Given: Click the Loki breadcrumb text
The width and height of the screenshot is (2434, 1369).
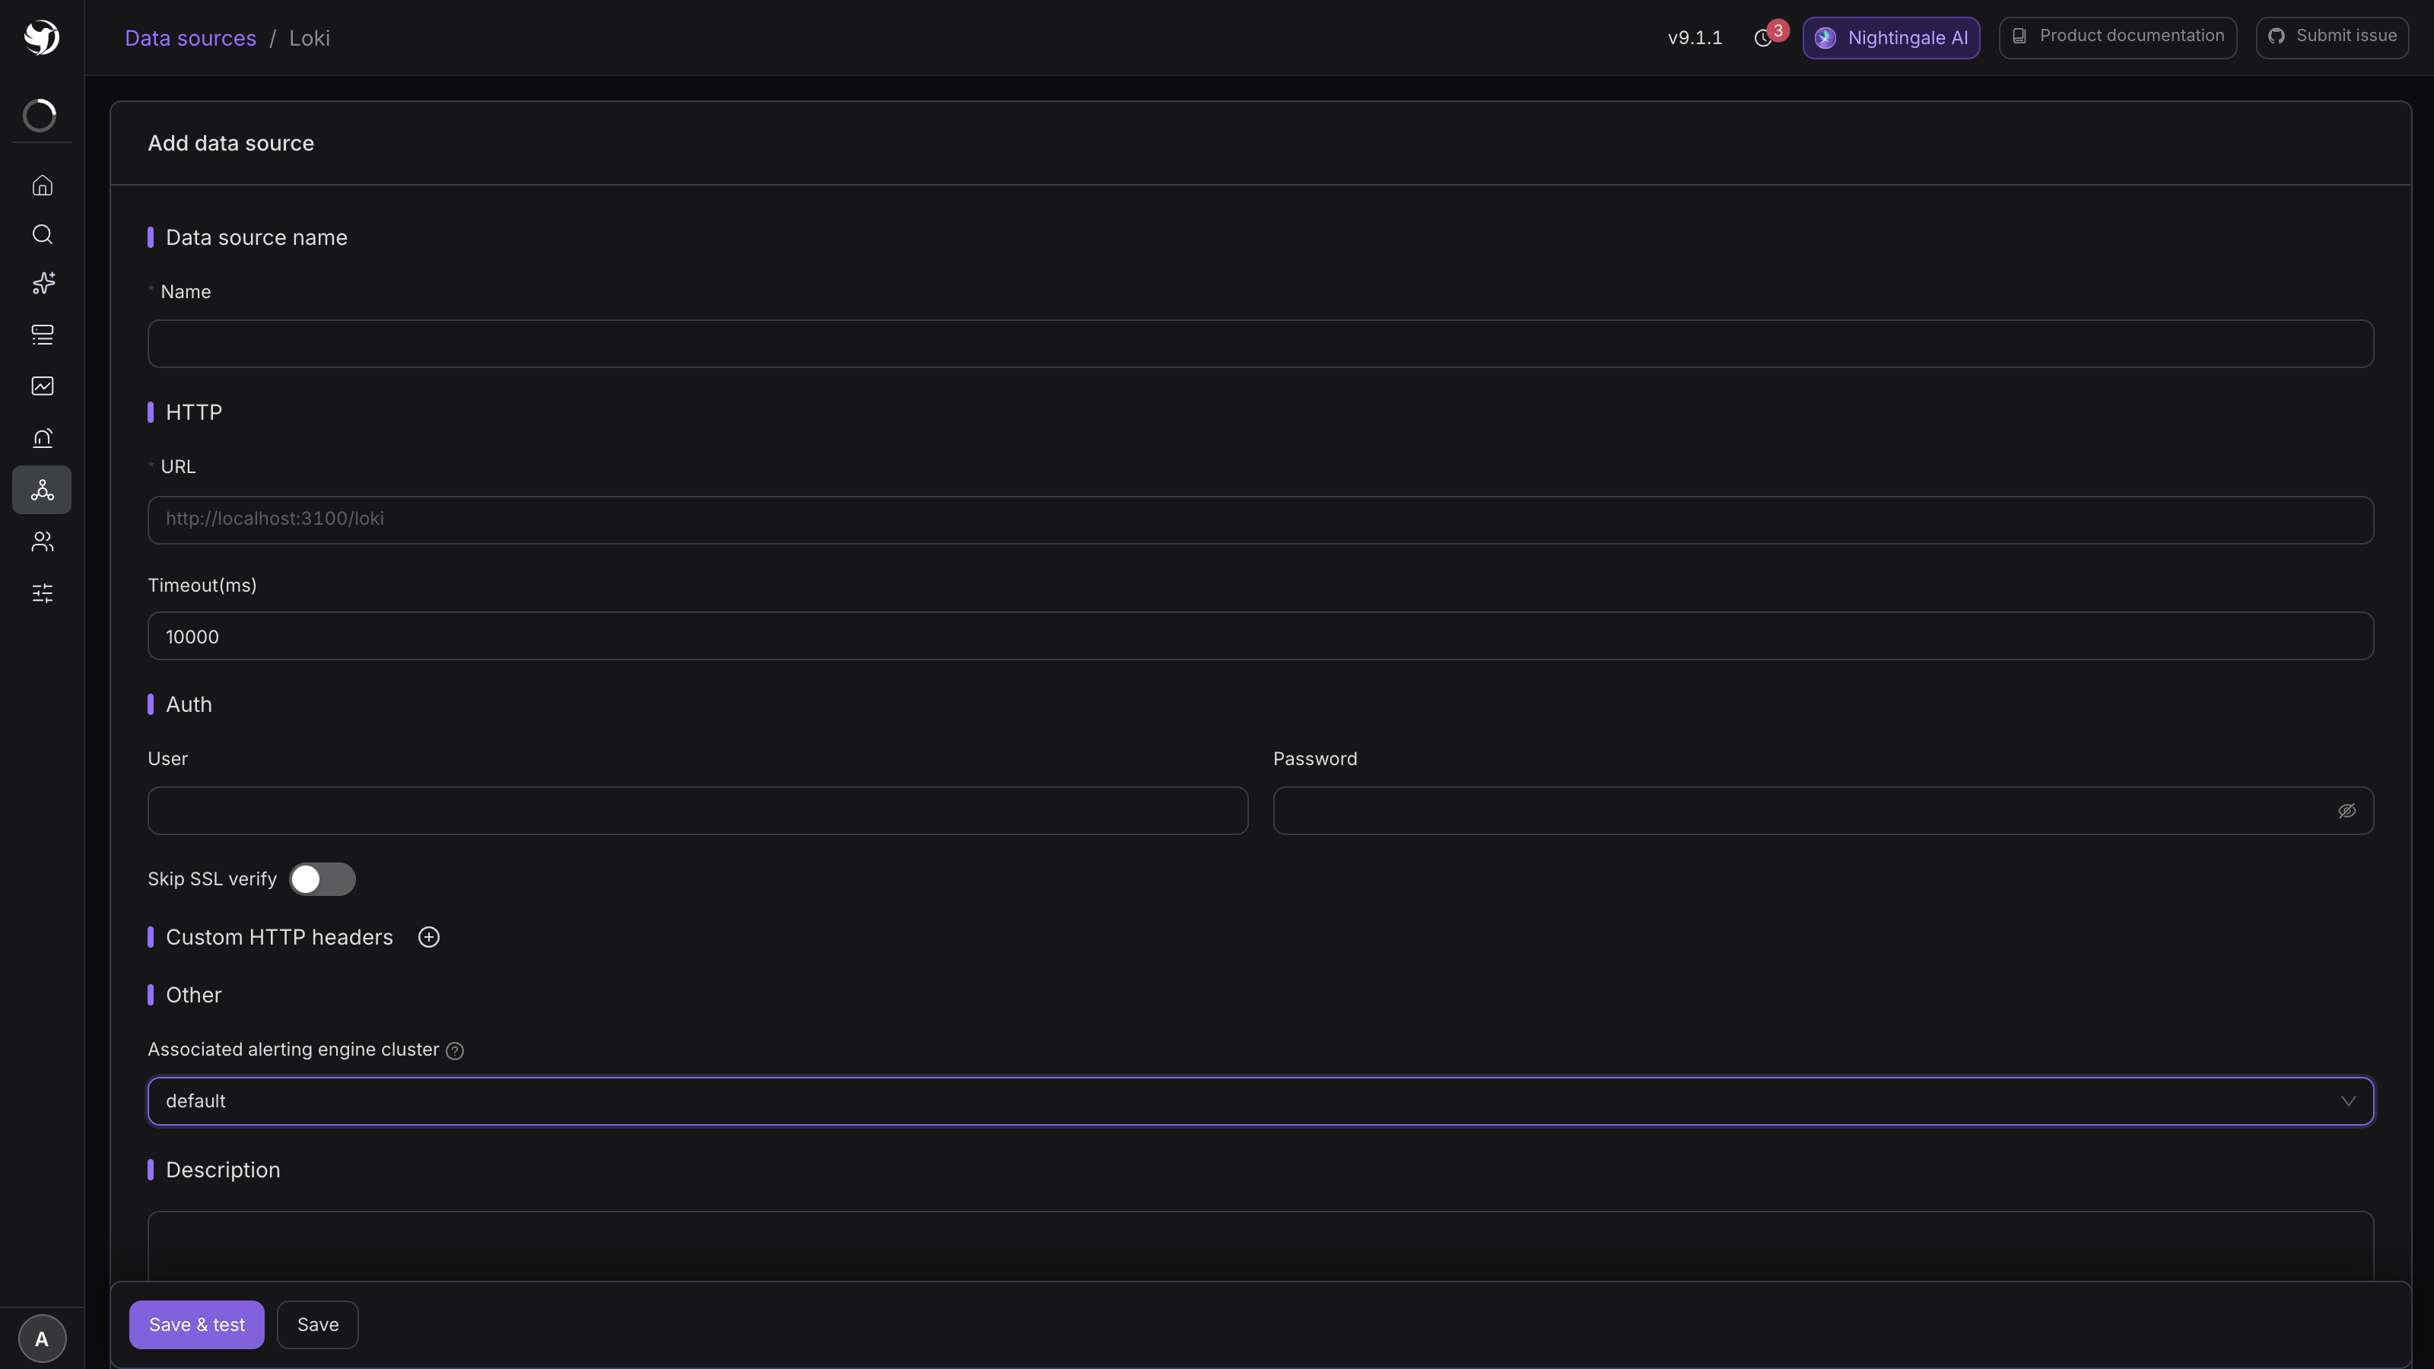Looking at the screenshot, I should 309,38.
